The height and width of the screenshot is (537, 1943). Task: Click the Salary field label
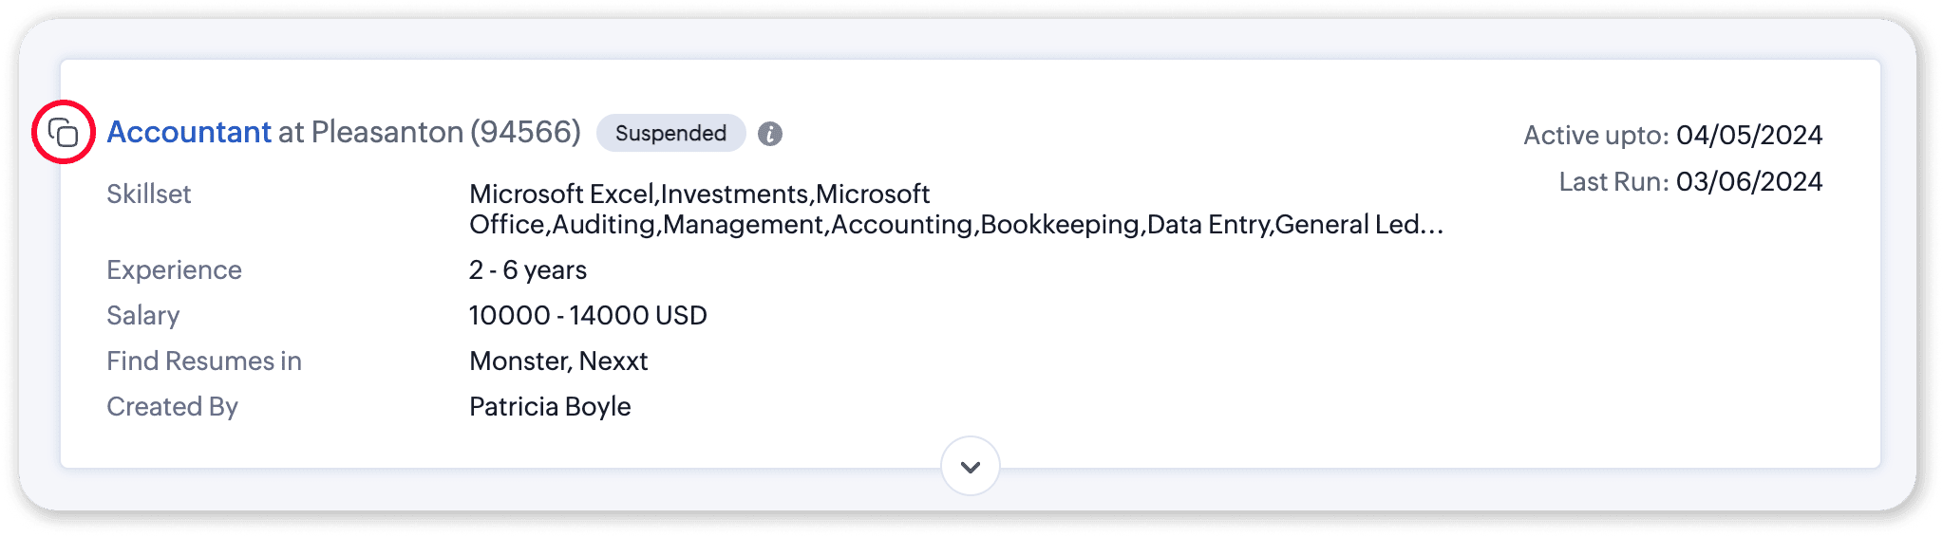(x=143, y=315)
